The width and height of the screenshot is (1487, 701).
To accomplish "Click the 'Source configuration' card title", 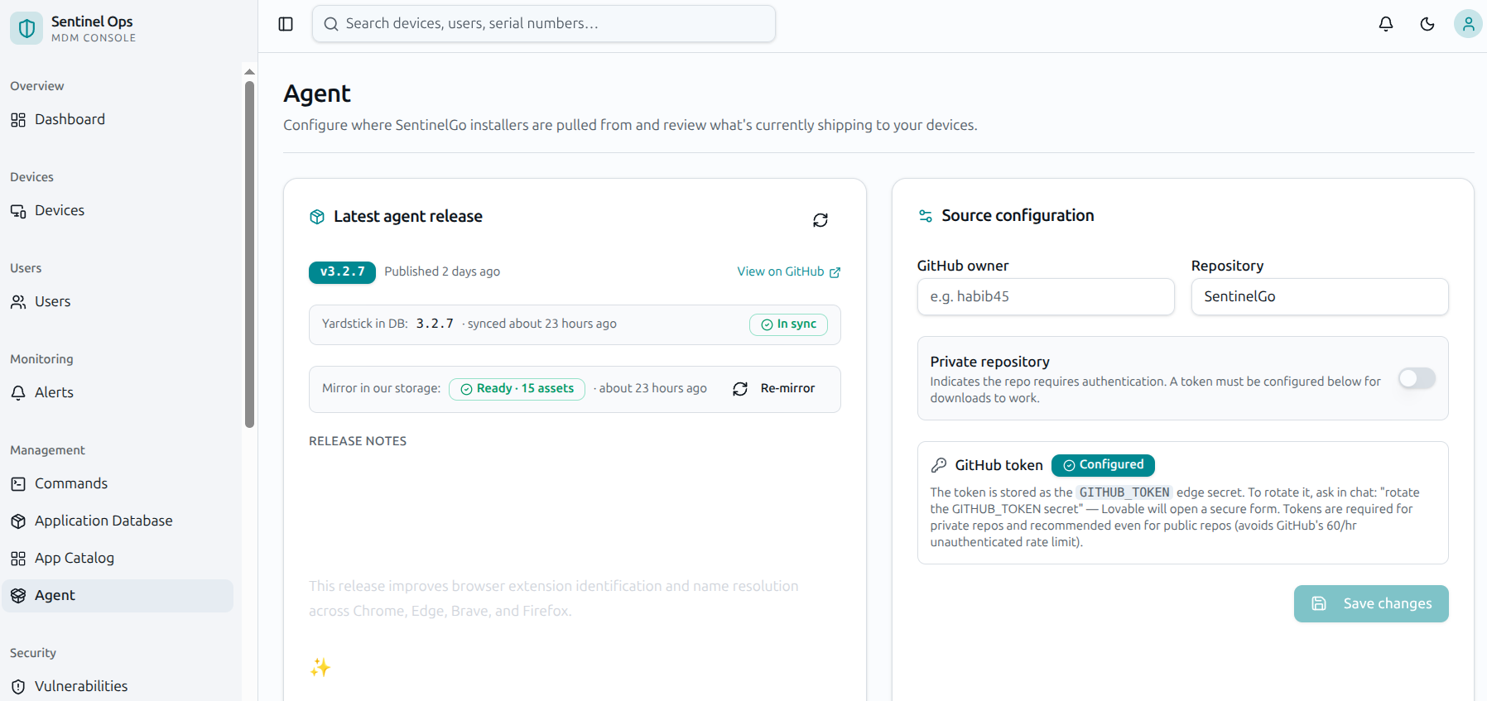I will 1018,216.
